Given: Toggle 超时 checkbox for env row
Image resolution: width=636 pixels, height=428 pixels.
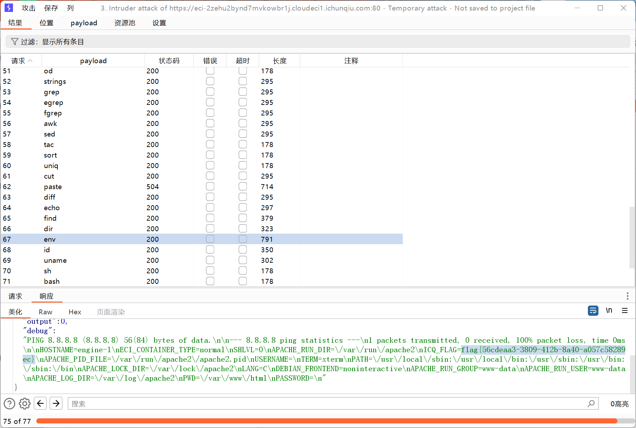Looking at the screenshot, I should coord(243,239).
